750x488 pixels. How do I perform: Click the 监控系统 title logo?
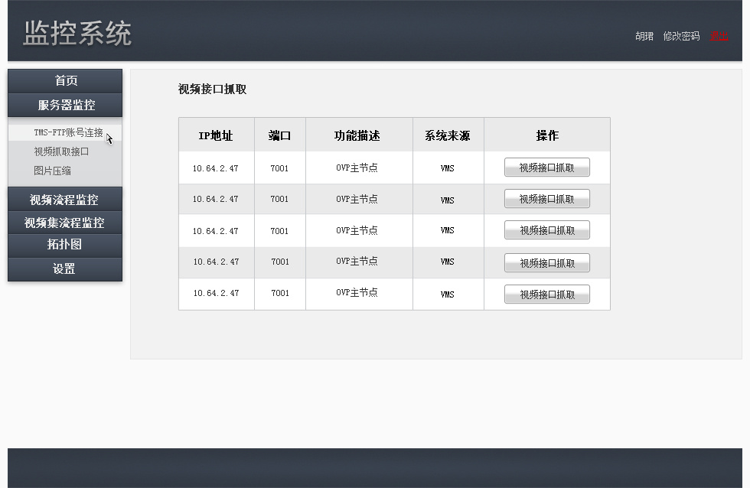[x=77, y=34]
